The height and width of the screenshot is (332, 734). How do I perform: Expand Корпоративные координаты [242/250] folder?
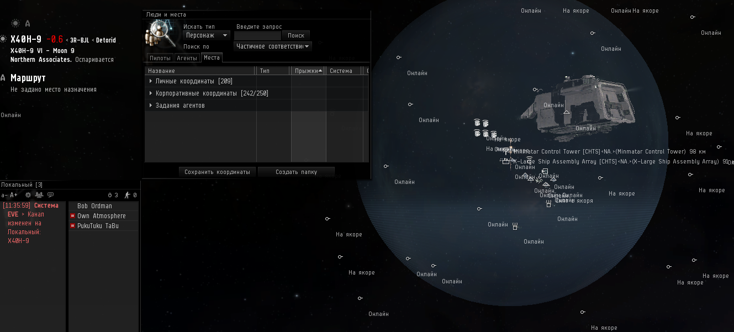(x=151, y=93)
